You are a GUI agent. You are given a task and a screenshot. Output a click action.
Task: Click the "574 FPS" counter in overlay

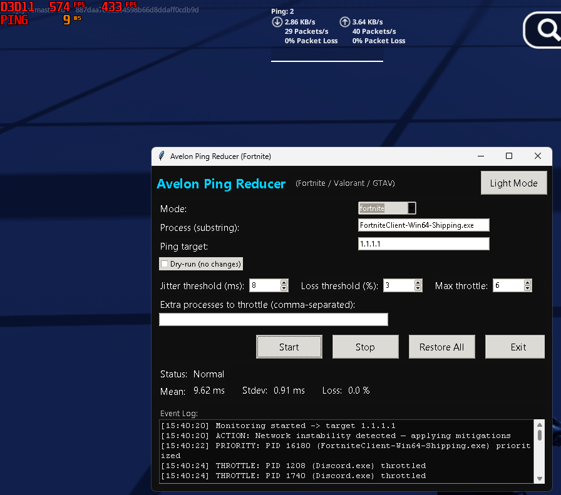[x=66, y=6]
